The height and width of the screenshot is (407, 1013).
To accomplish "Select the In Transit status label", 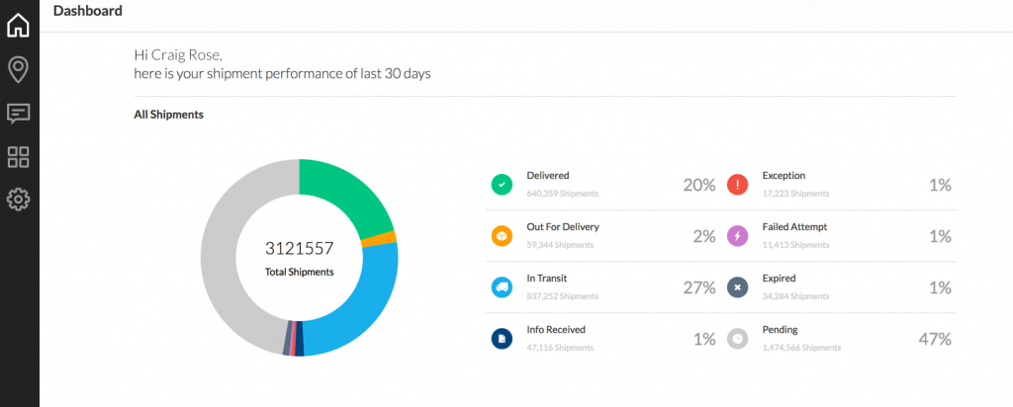I will [x=546, y=279].
